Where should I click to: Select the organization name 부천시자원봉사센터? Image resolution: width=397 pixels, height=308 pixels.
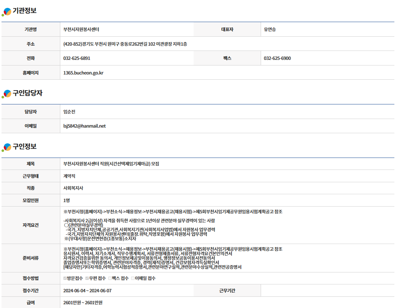[x=81, y=29]
